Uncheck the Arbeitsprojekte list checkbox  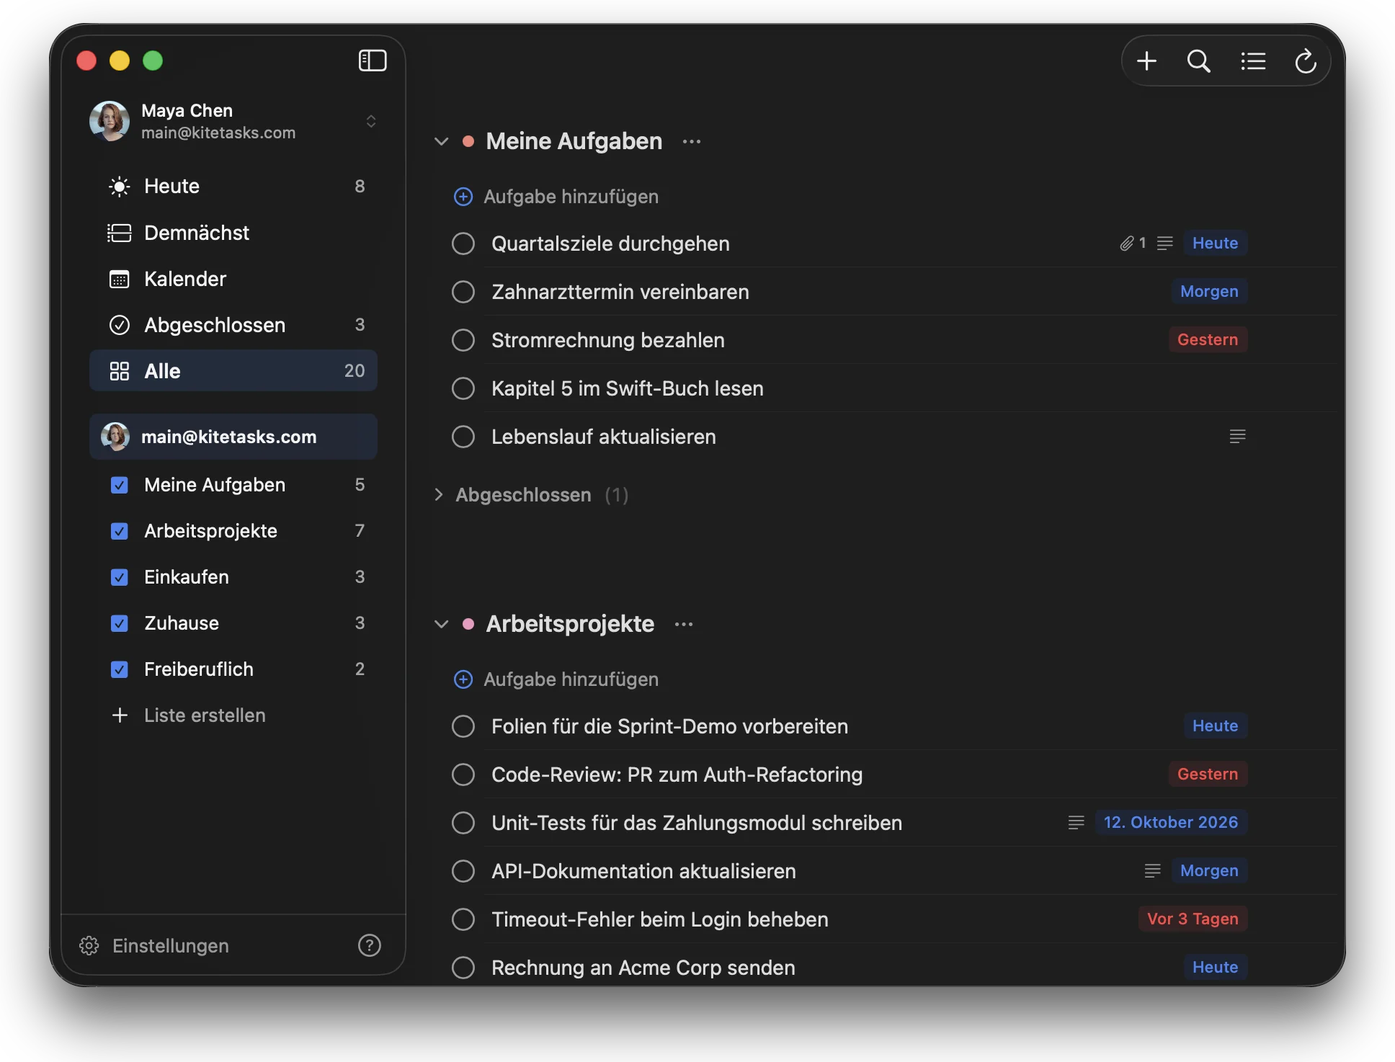120,531
